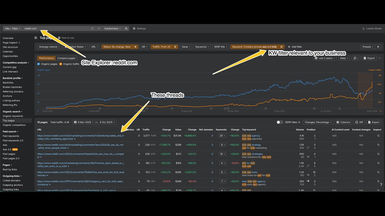Open the Last 2 years date range dropdown
Screen dimensions: 385x216
tap(325, 58)
